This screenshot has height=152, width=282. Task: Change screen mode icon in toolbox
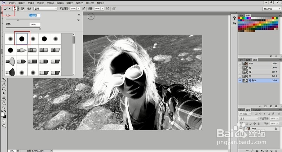[x=4, y=126]
